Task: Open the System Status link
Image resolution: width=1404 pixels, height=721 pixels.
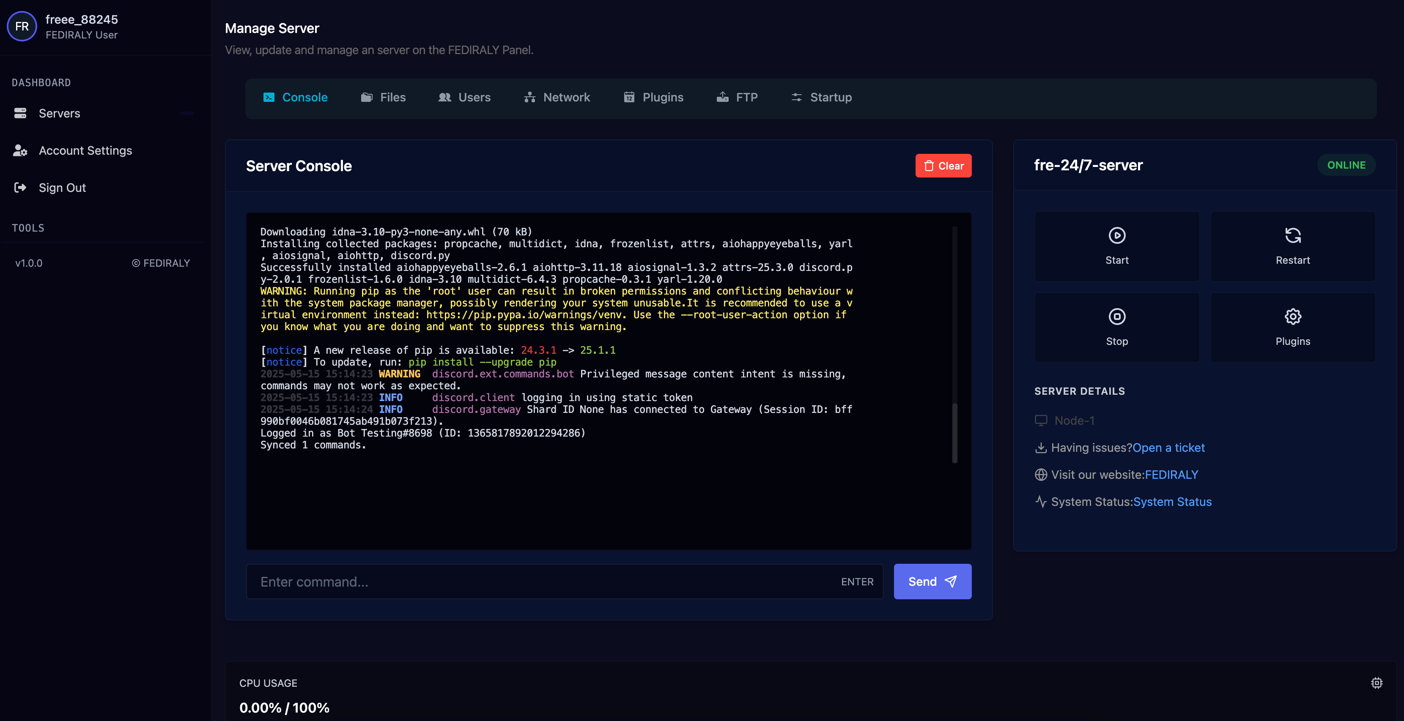Action: (1172, 502)
